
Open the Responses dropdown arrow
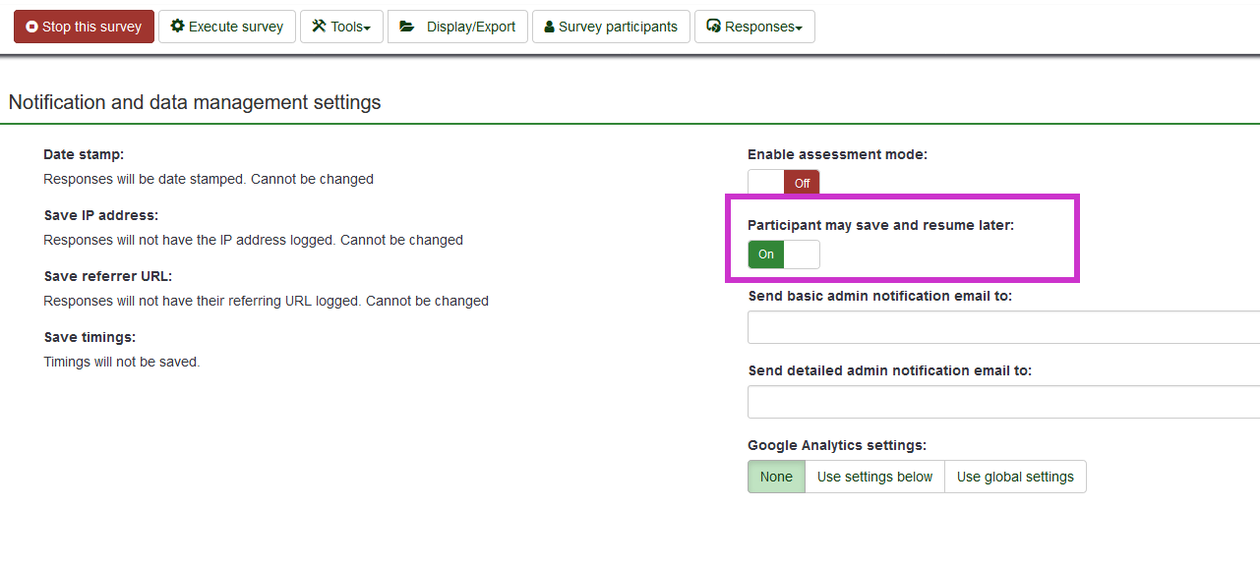pyautogui.click(x=799, y=28)
